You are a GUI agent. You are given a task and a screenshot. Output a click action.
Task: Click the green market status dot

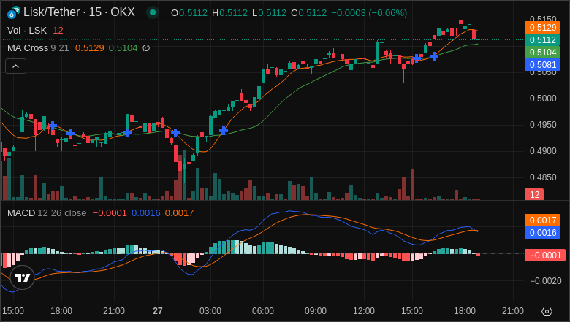153,12
